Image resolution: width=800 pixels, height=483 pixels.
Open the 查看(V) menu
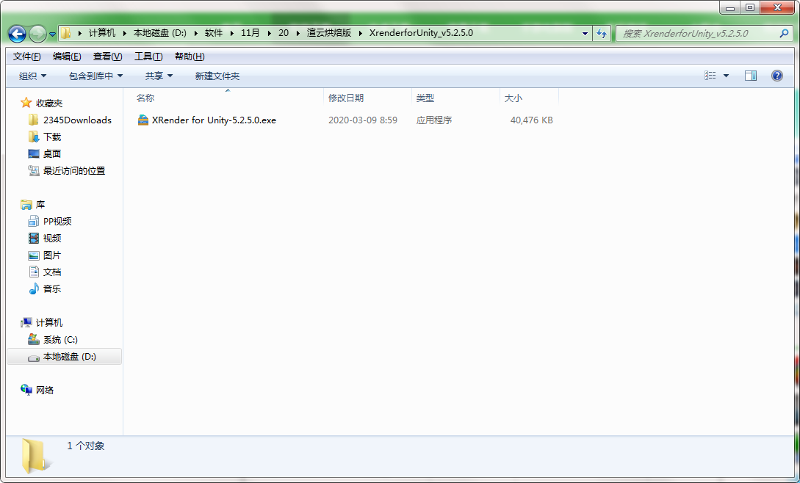[108, 56]
